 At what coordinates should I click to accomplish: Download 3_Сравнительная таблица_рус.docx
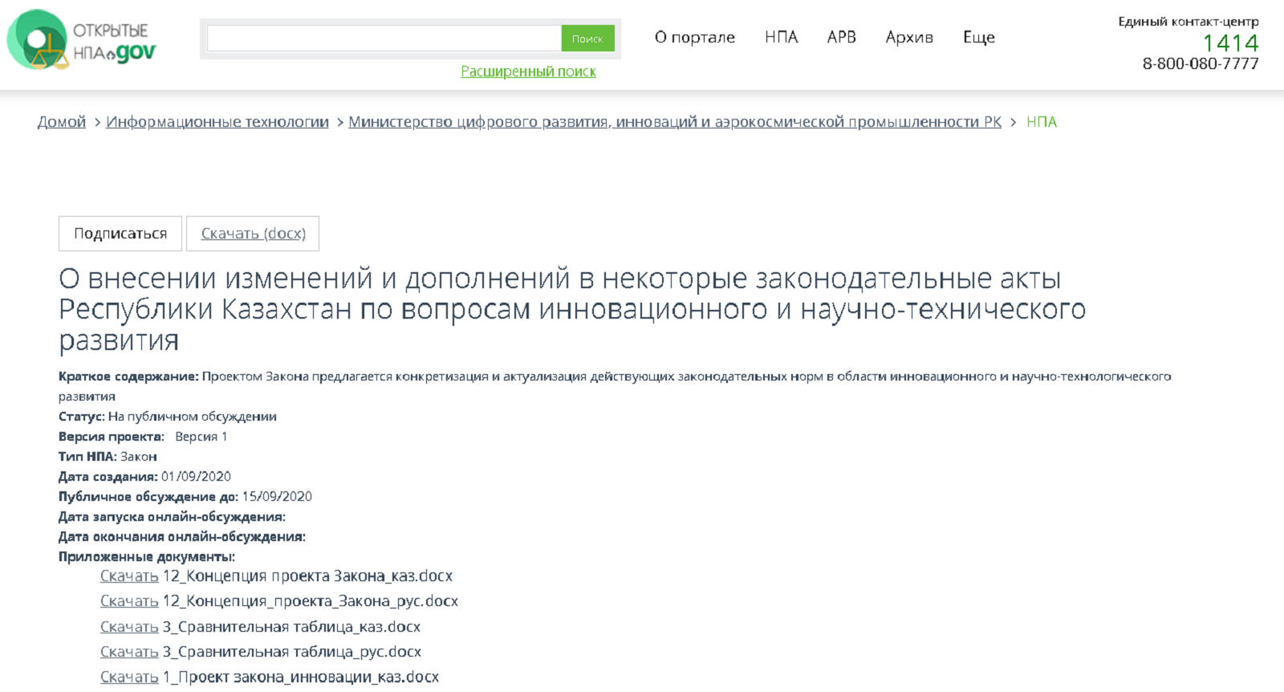tap(129, 652)
